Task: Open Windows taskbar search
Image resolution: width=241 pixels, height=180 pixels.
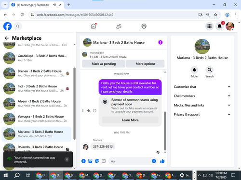Action: point(17,175)
